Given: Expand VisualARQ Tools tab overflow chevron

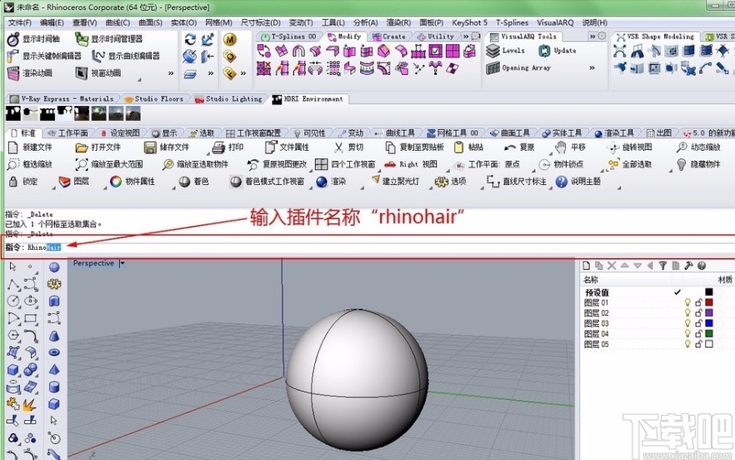Looking at the screenshot, I should (x=592, y=36).
